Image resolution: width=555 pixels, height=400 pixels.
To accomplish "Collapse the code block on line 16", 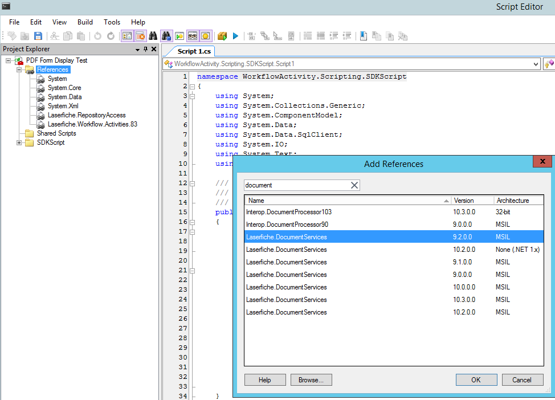I will (192, 222).
